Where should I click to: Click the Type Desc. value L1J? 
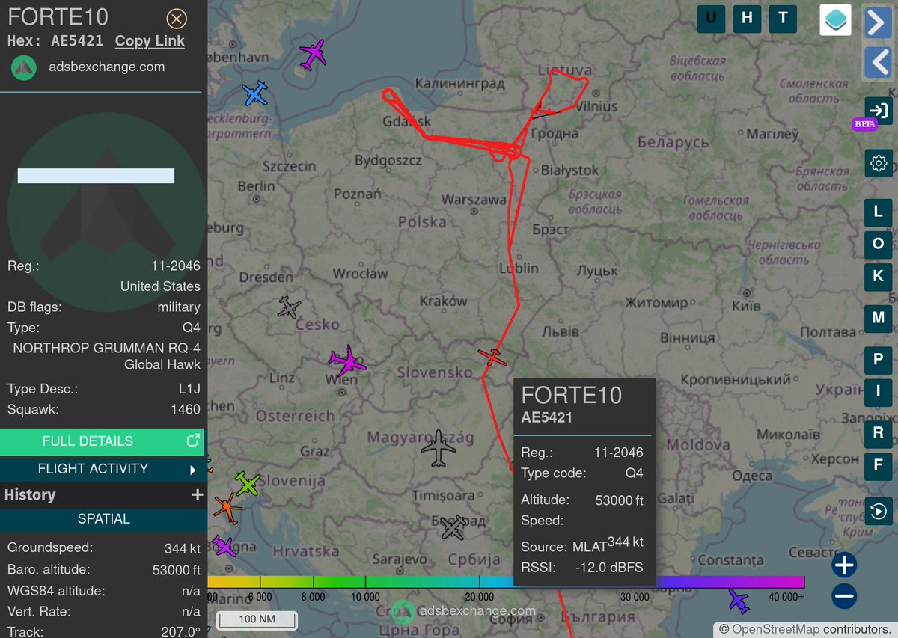point(189,389)
